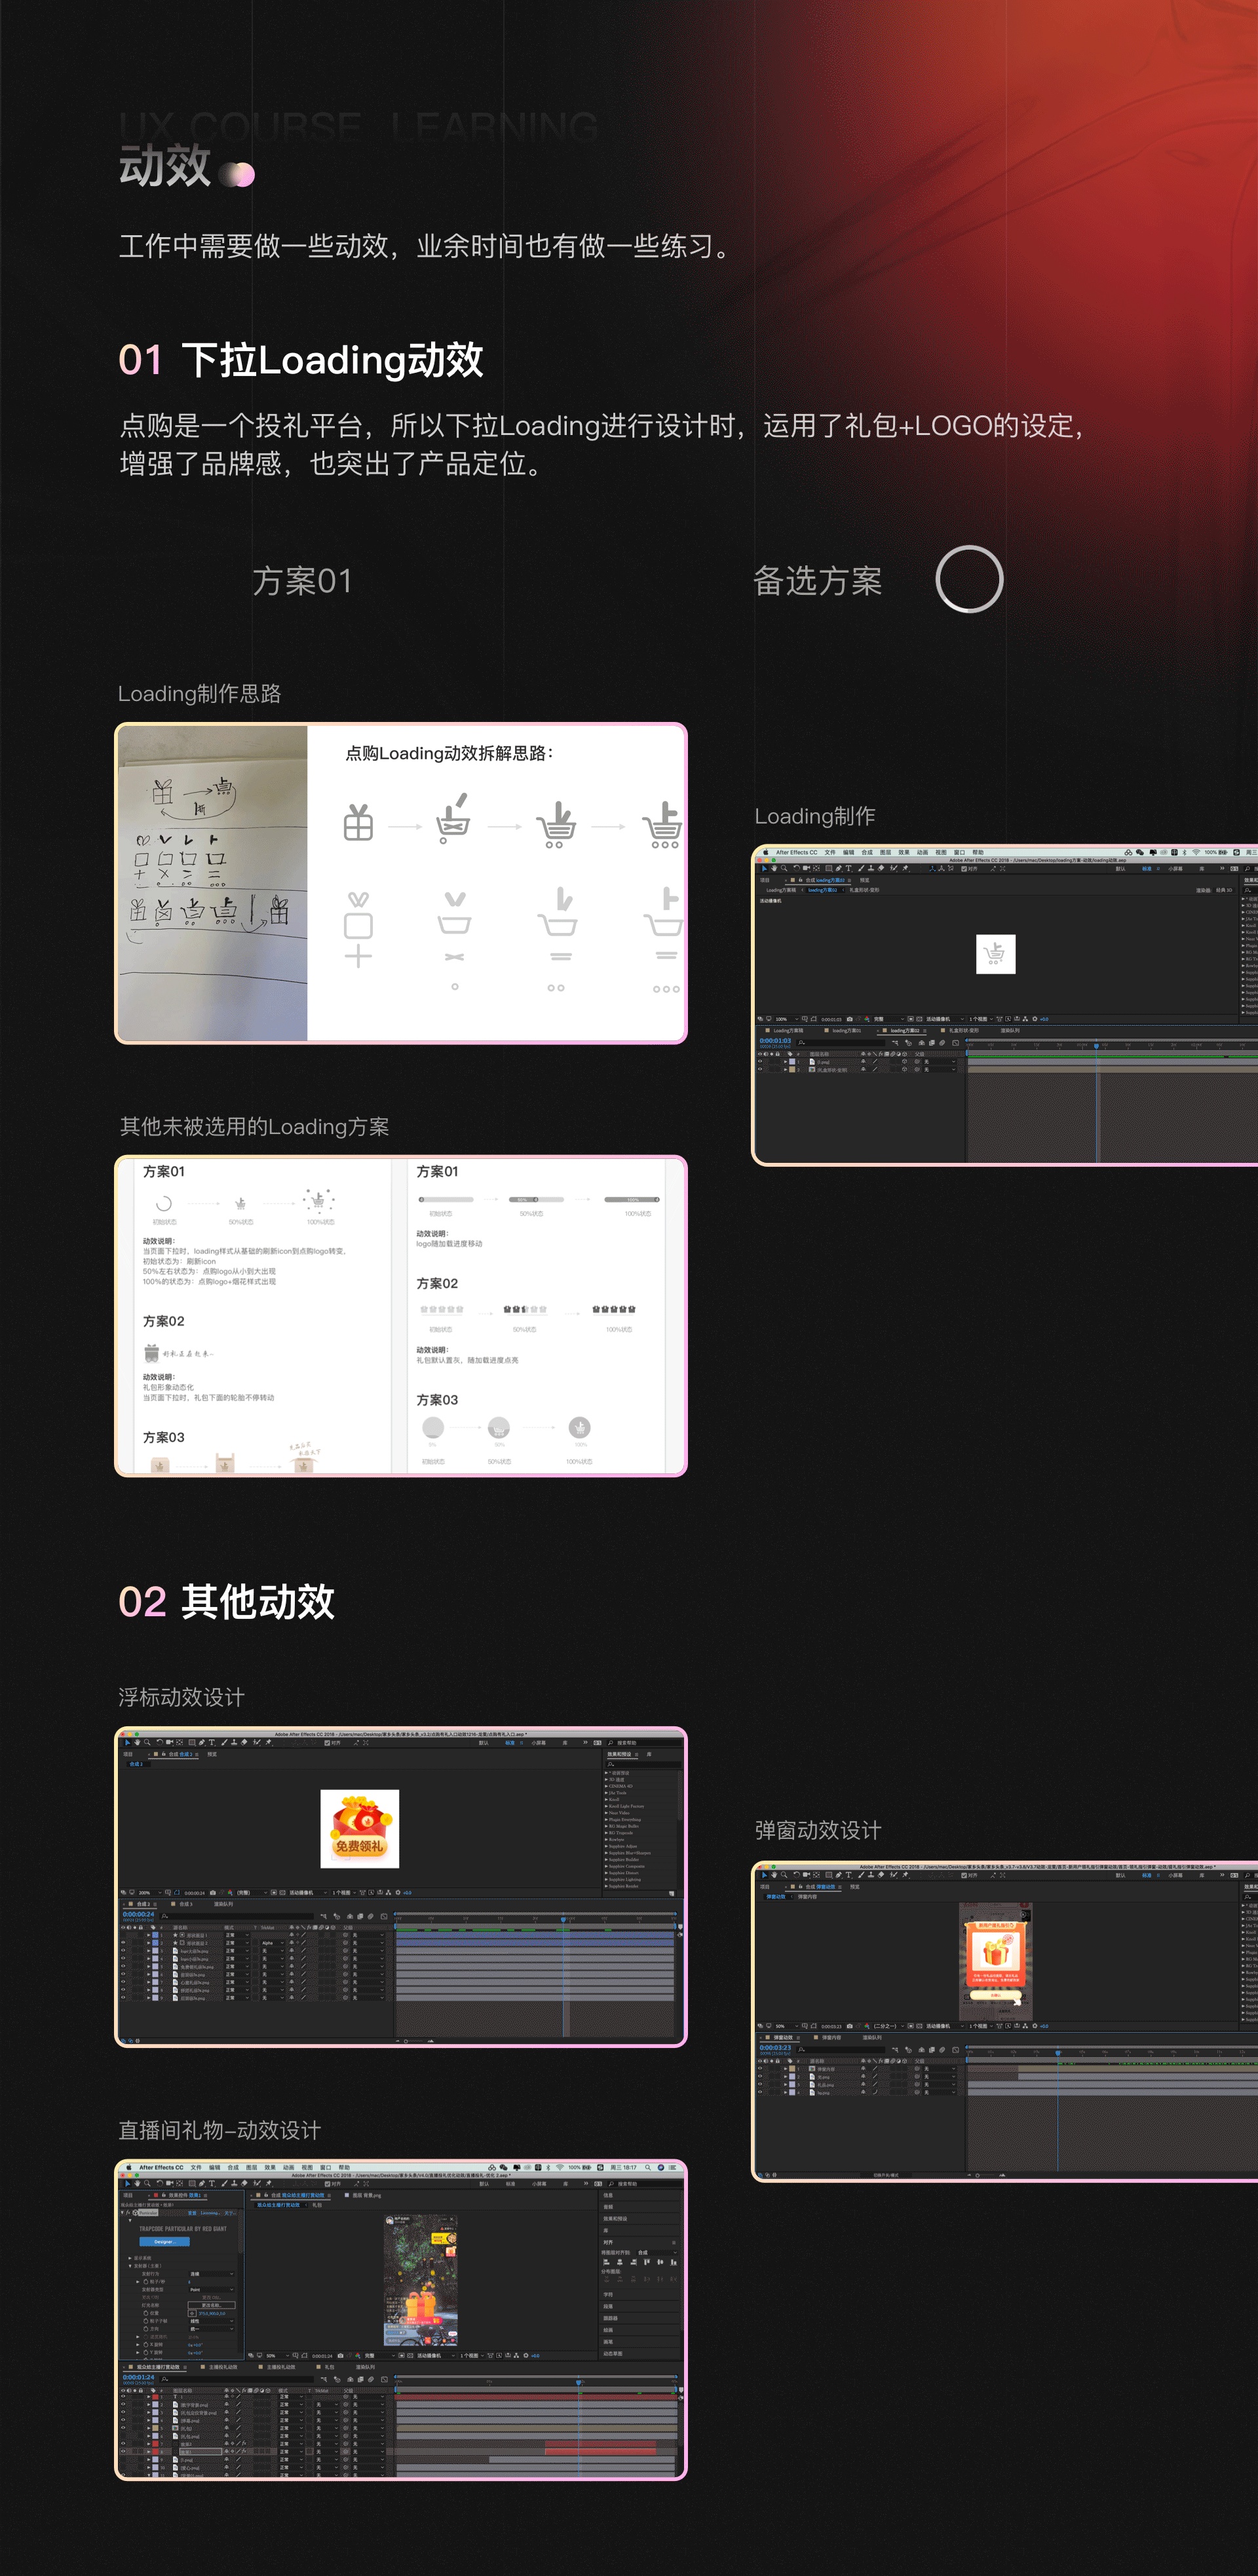Select the Type tool in the 浮标动效 After Effects toolbar

pyautogui.click(x=212, y=1743)
